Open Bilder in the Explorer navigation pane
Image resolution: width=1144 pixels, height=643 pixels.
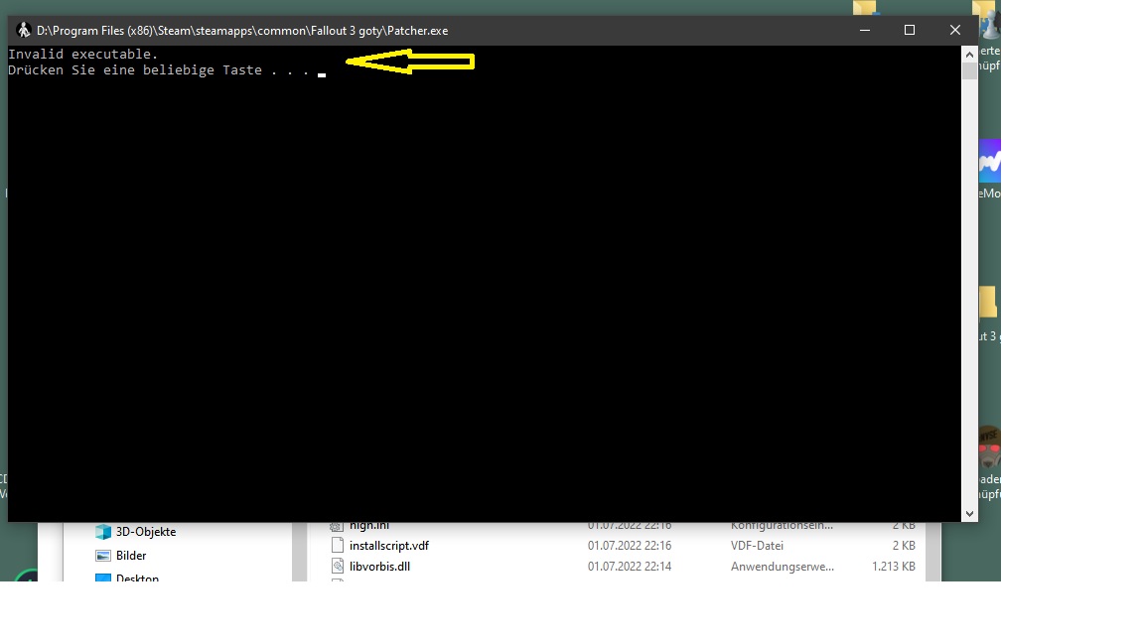131,556
